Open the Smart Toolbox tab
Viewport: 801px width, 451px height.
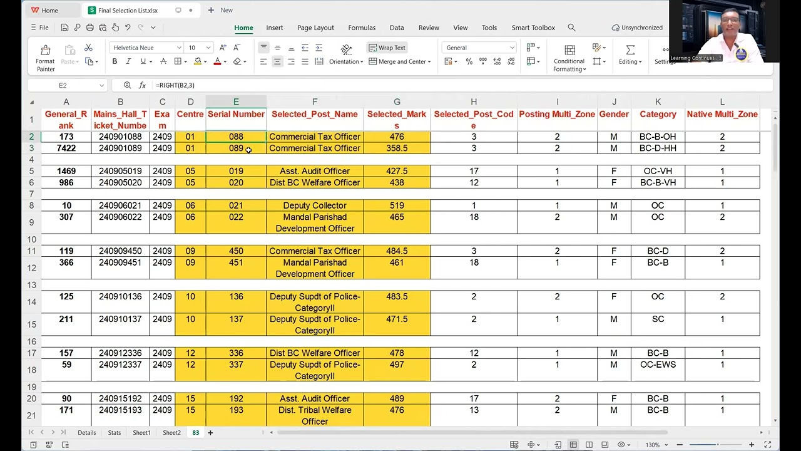[533, 28]
